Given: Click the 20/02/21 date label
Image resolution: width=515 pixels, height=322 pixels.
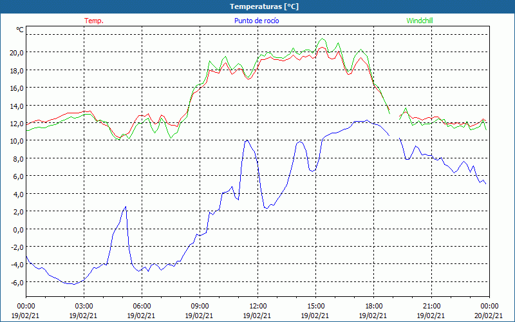Looking at the screenshot, I should coord(489,316).
